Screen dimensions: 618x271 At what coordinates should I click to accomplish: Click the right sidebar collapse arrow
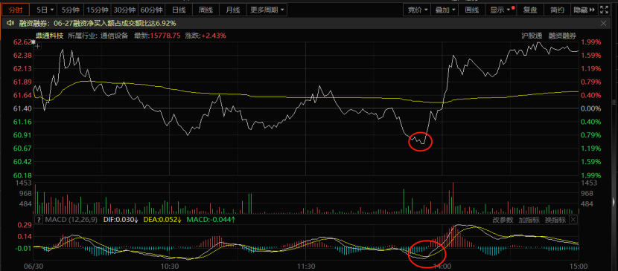(x=614, y=202)
